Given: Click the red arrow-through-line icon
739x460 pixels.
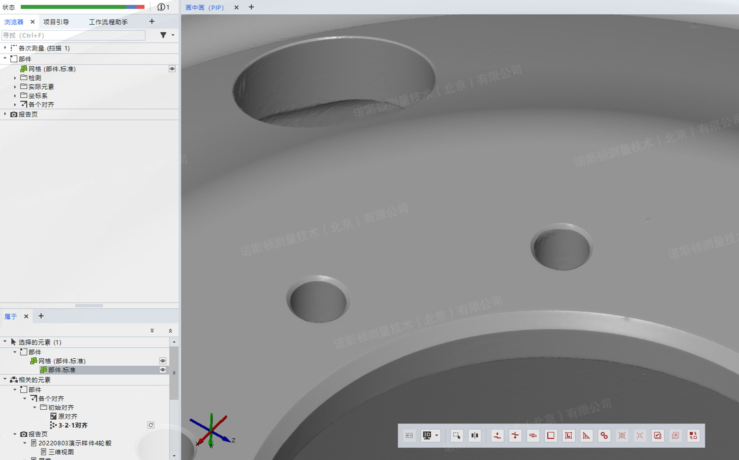Looking at the screenshot, I should (x=515, y=435).
